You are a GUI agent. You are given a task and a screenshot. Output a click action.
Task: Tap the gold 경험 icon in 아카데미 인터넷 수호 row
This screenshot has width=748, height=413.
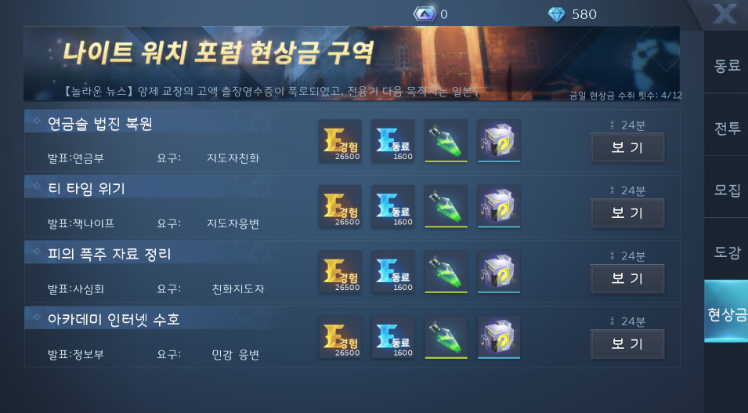pyautogui.click(x=340, y=337)
